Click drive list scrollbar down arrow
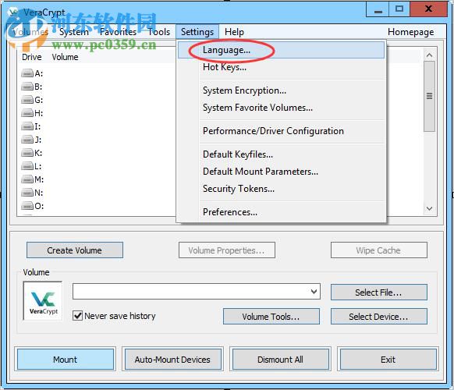 tap(429, 208)
